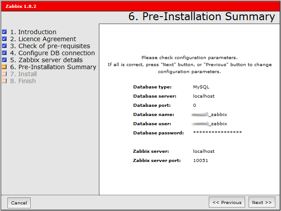Click '6. Pre-Installation Summary' in the step list
281x211 pixels.
53,67
